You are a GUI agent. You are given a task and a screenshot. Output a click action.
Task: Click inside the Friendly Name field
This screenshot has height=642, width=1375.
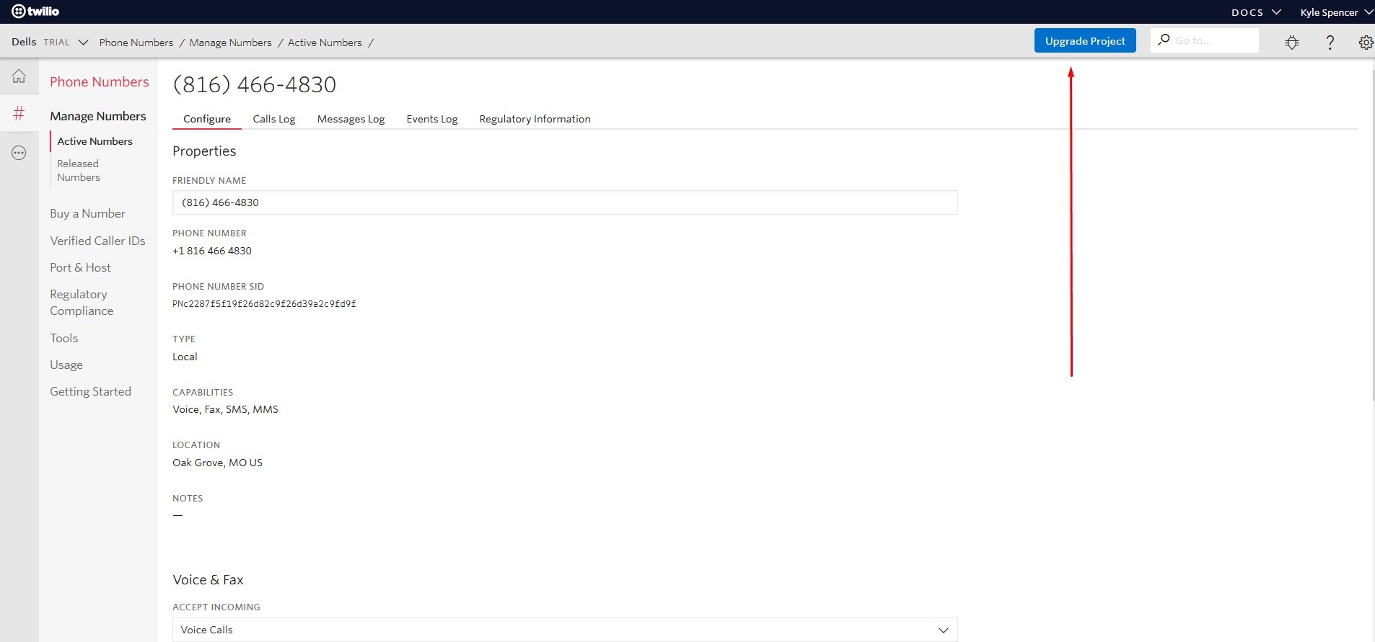pos(564,202)
